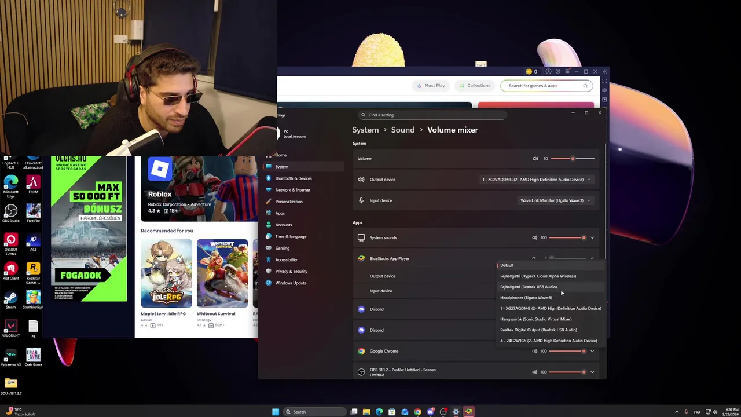741x417 pixels.
Task: Adjust Google Chrome volume slider
Action: pyautogui.click(x=567, y=351)
